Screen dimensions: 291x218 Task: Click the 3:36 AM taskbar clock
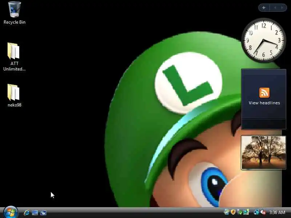point(277,212)
